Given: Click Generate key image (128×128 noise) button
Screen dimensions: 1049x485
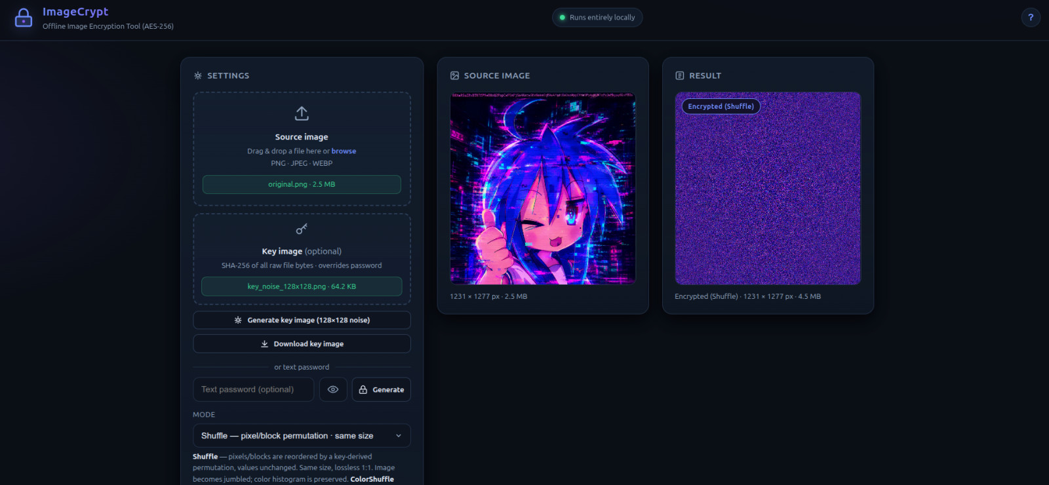Looking at the screenshot, I should (302, 320).
